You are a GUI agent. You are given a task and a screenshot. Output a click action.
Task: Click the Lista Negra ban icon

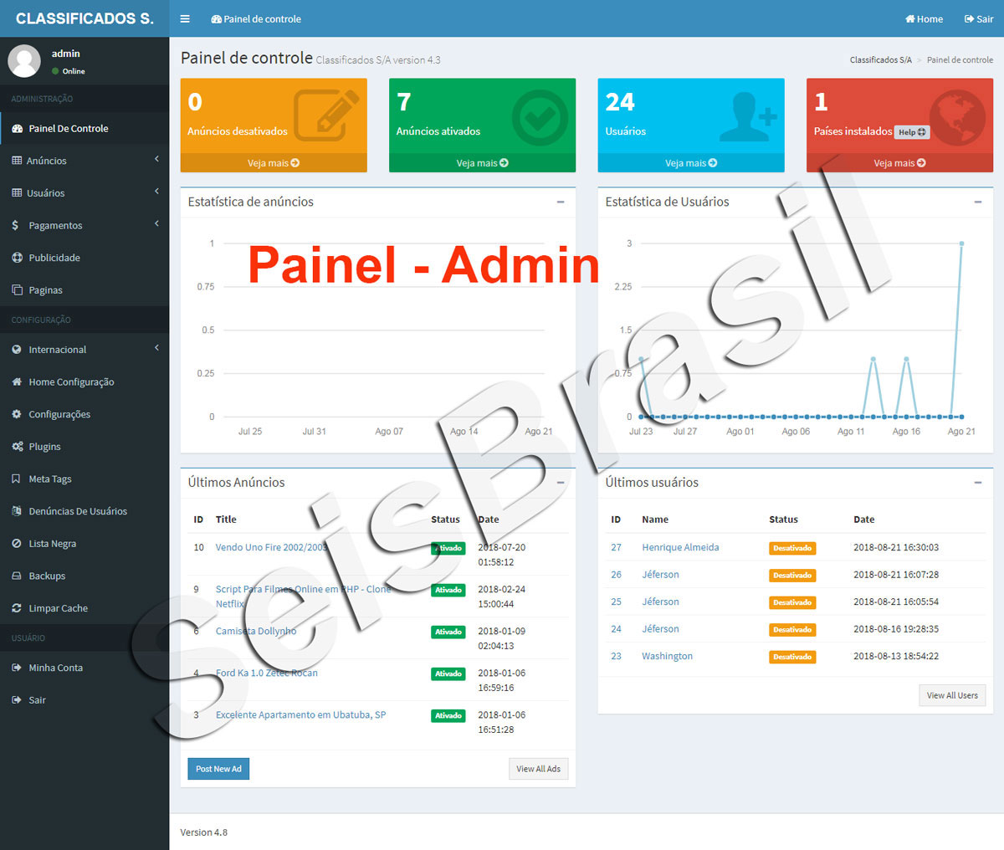point(17,544)
